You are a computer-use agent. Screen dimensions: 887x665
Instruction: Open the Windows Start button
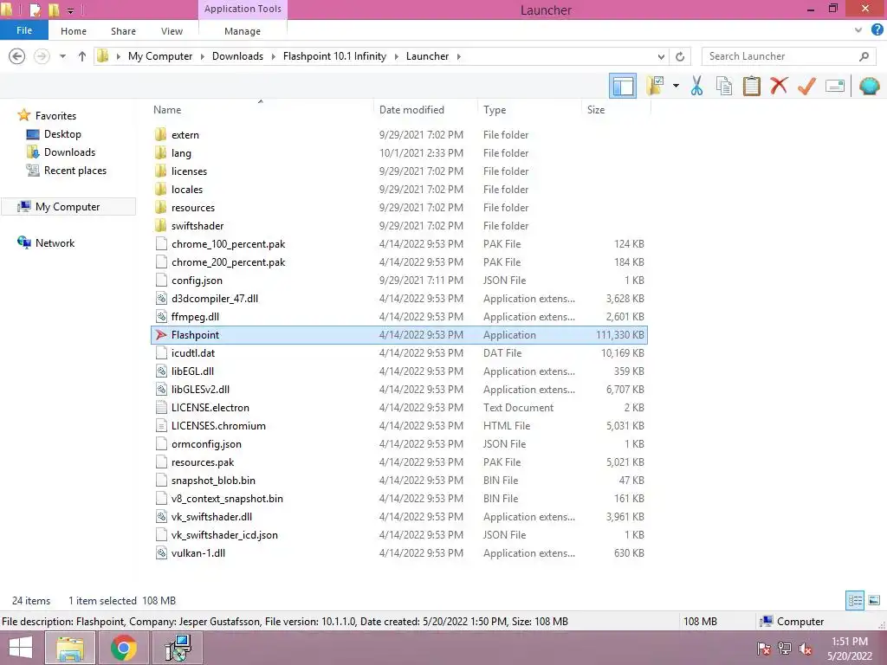pyautogui.click(x=21, y=648)
